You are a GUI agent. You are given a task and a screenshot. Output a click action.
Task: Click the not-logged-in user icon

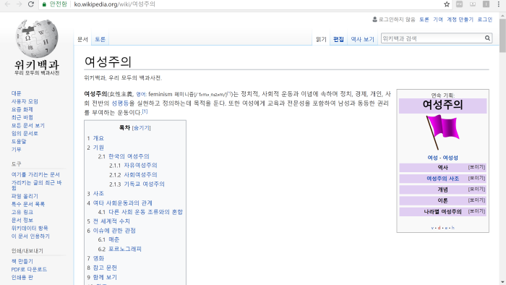tap(374, 20)
